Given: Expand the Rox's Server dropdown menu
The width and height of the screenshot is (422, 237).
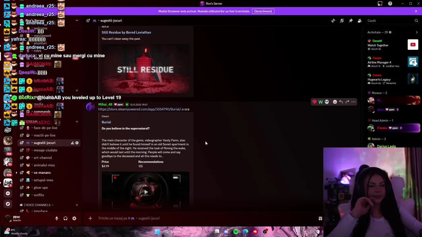Looking at the screenshot, I should [x=77, y=20].
